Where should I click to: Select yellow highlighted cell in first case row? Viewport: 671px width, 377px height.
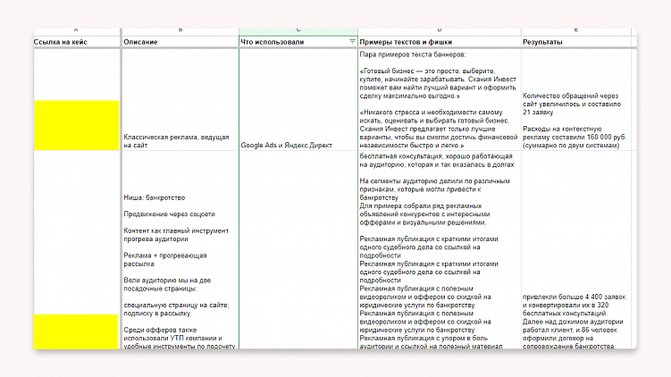click(77, 125)
